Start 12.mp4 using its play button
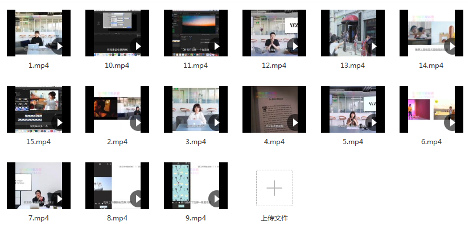The width and height of the screenshot is (469, 225). [295, 46]
